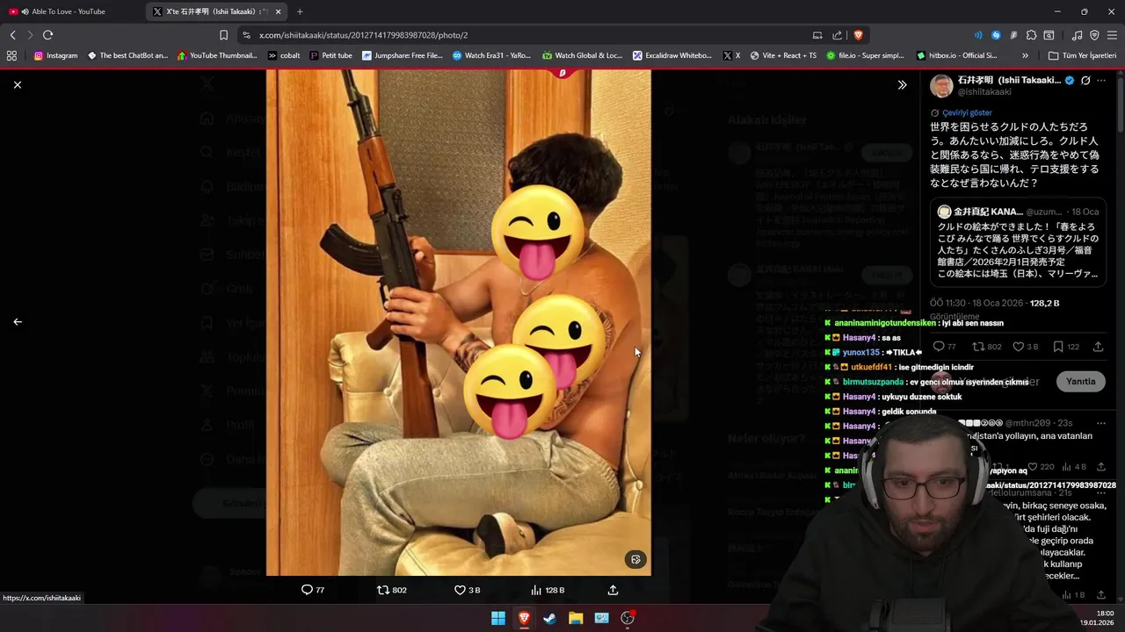The width and height of the screenshot is (1125, 632).
Task: Open Tüm Yer İşaretleri folder
Action: [1082, 55]
